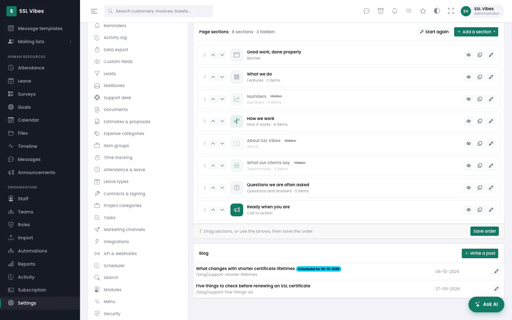
Task: Click the favorites star icon
Action: (x=423, y=11)
